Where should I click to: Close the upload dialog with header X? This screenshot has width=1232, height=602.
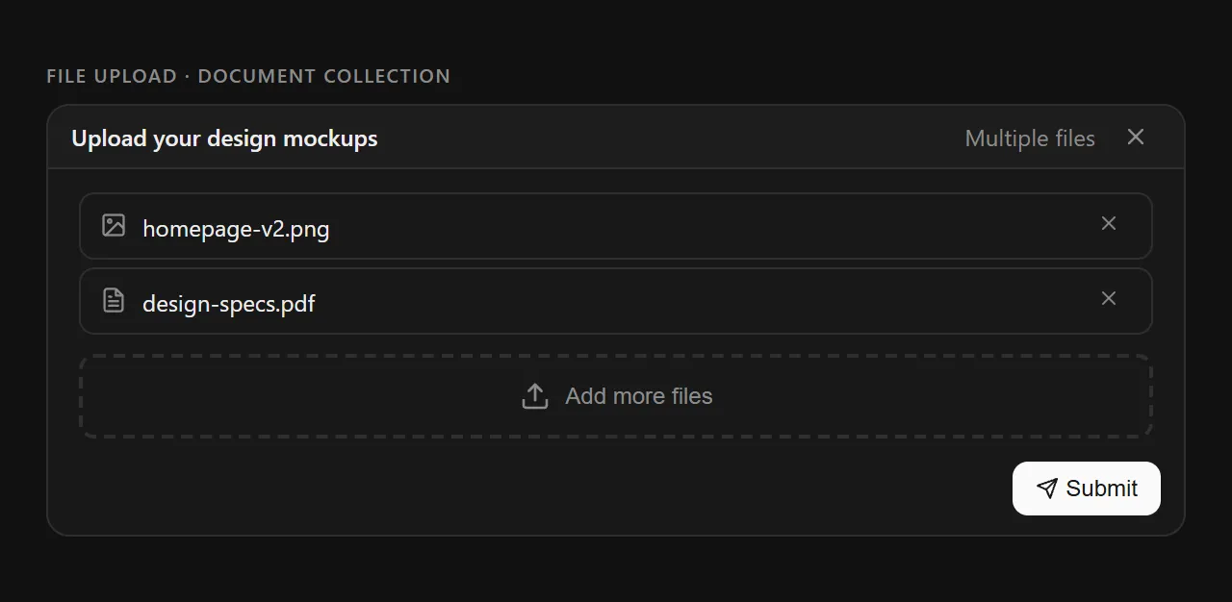click(1136, 138)
